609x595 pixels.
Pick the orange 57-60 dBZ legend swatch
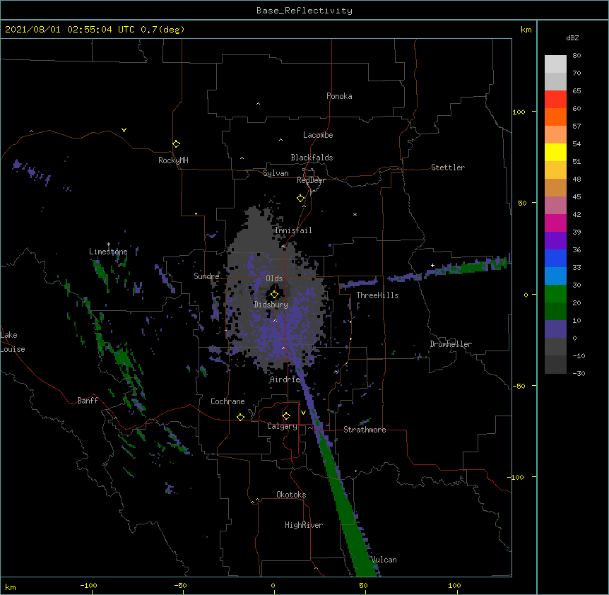(555, 117)
